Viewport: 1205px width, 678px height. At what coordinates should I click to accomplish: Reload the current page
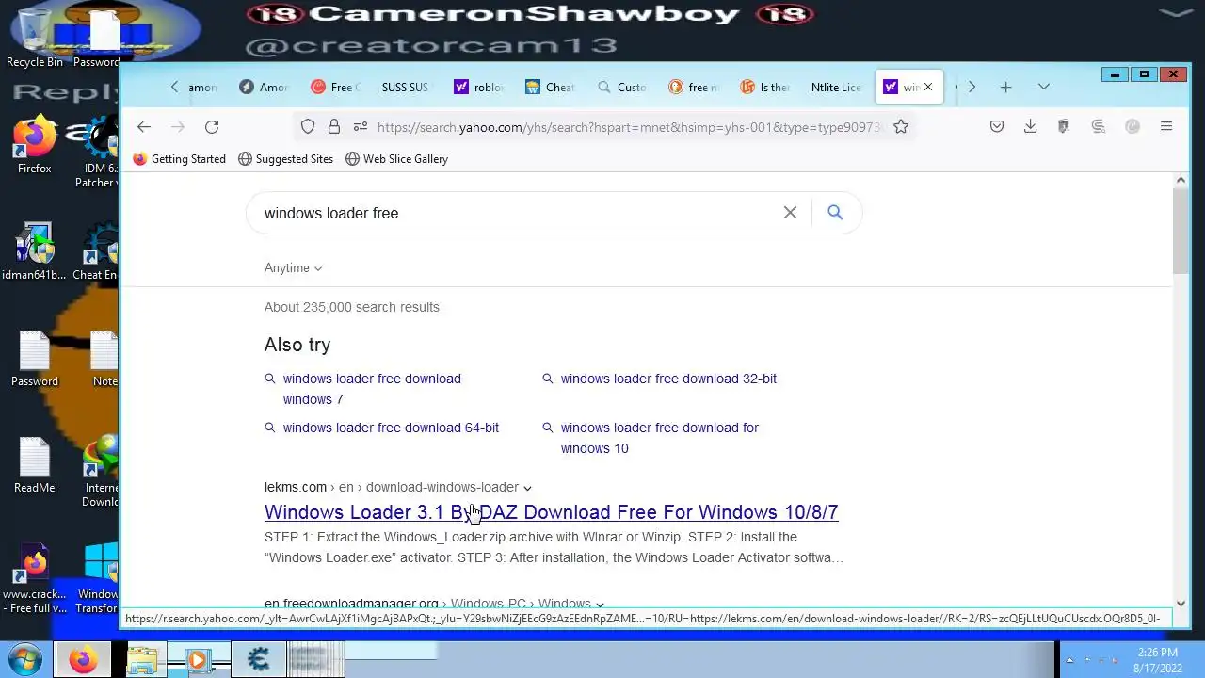(212, 127)
